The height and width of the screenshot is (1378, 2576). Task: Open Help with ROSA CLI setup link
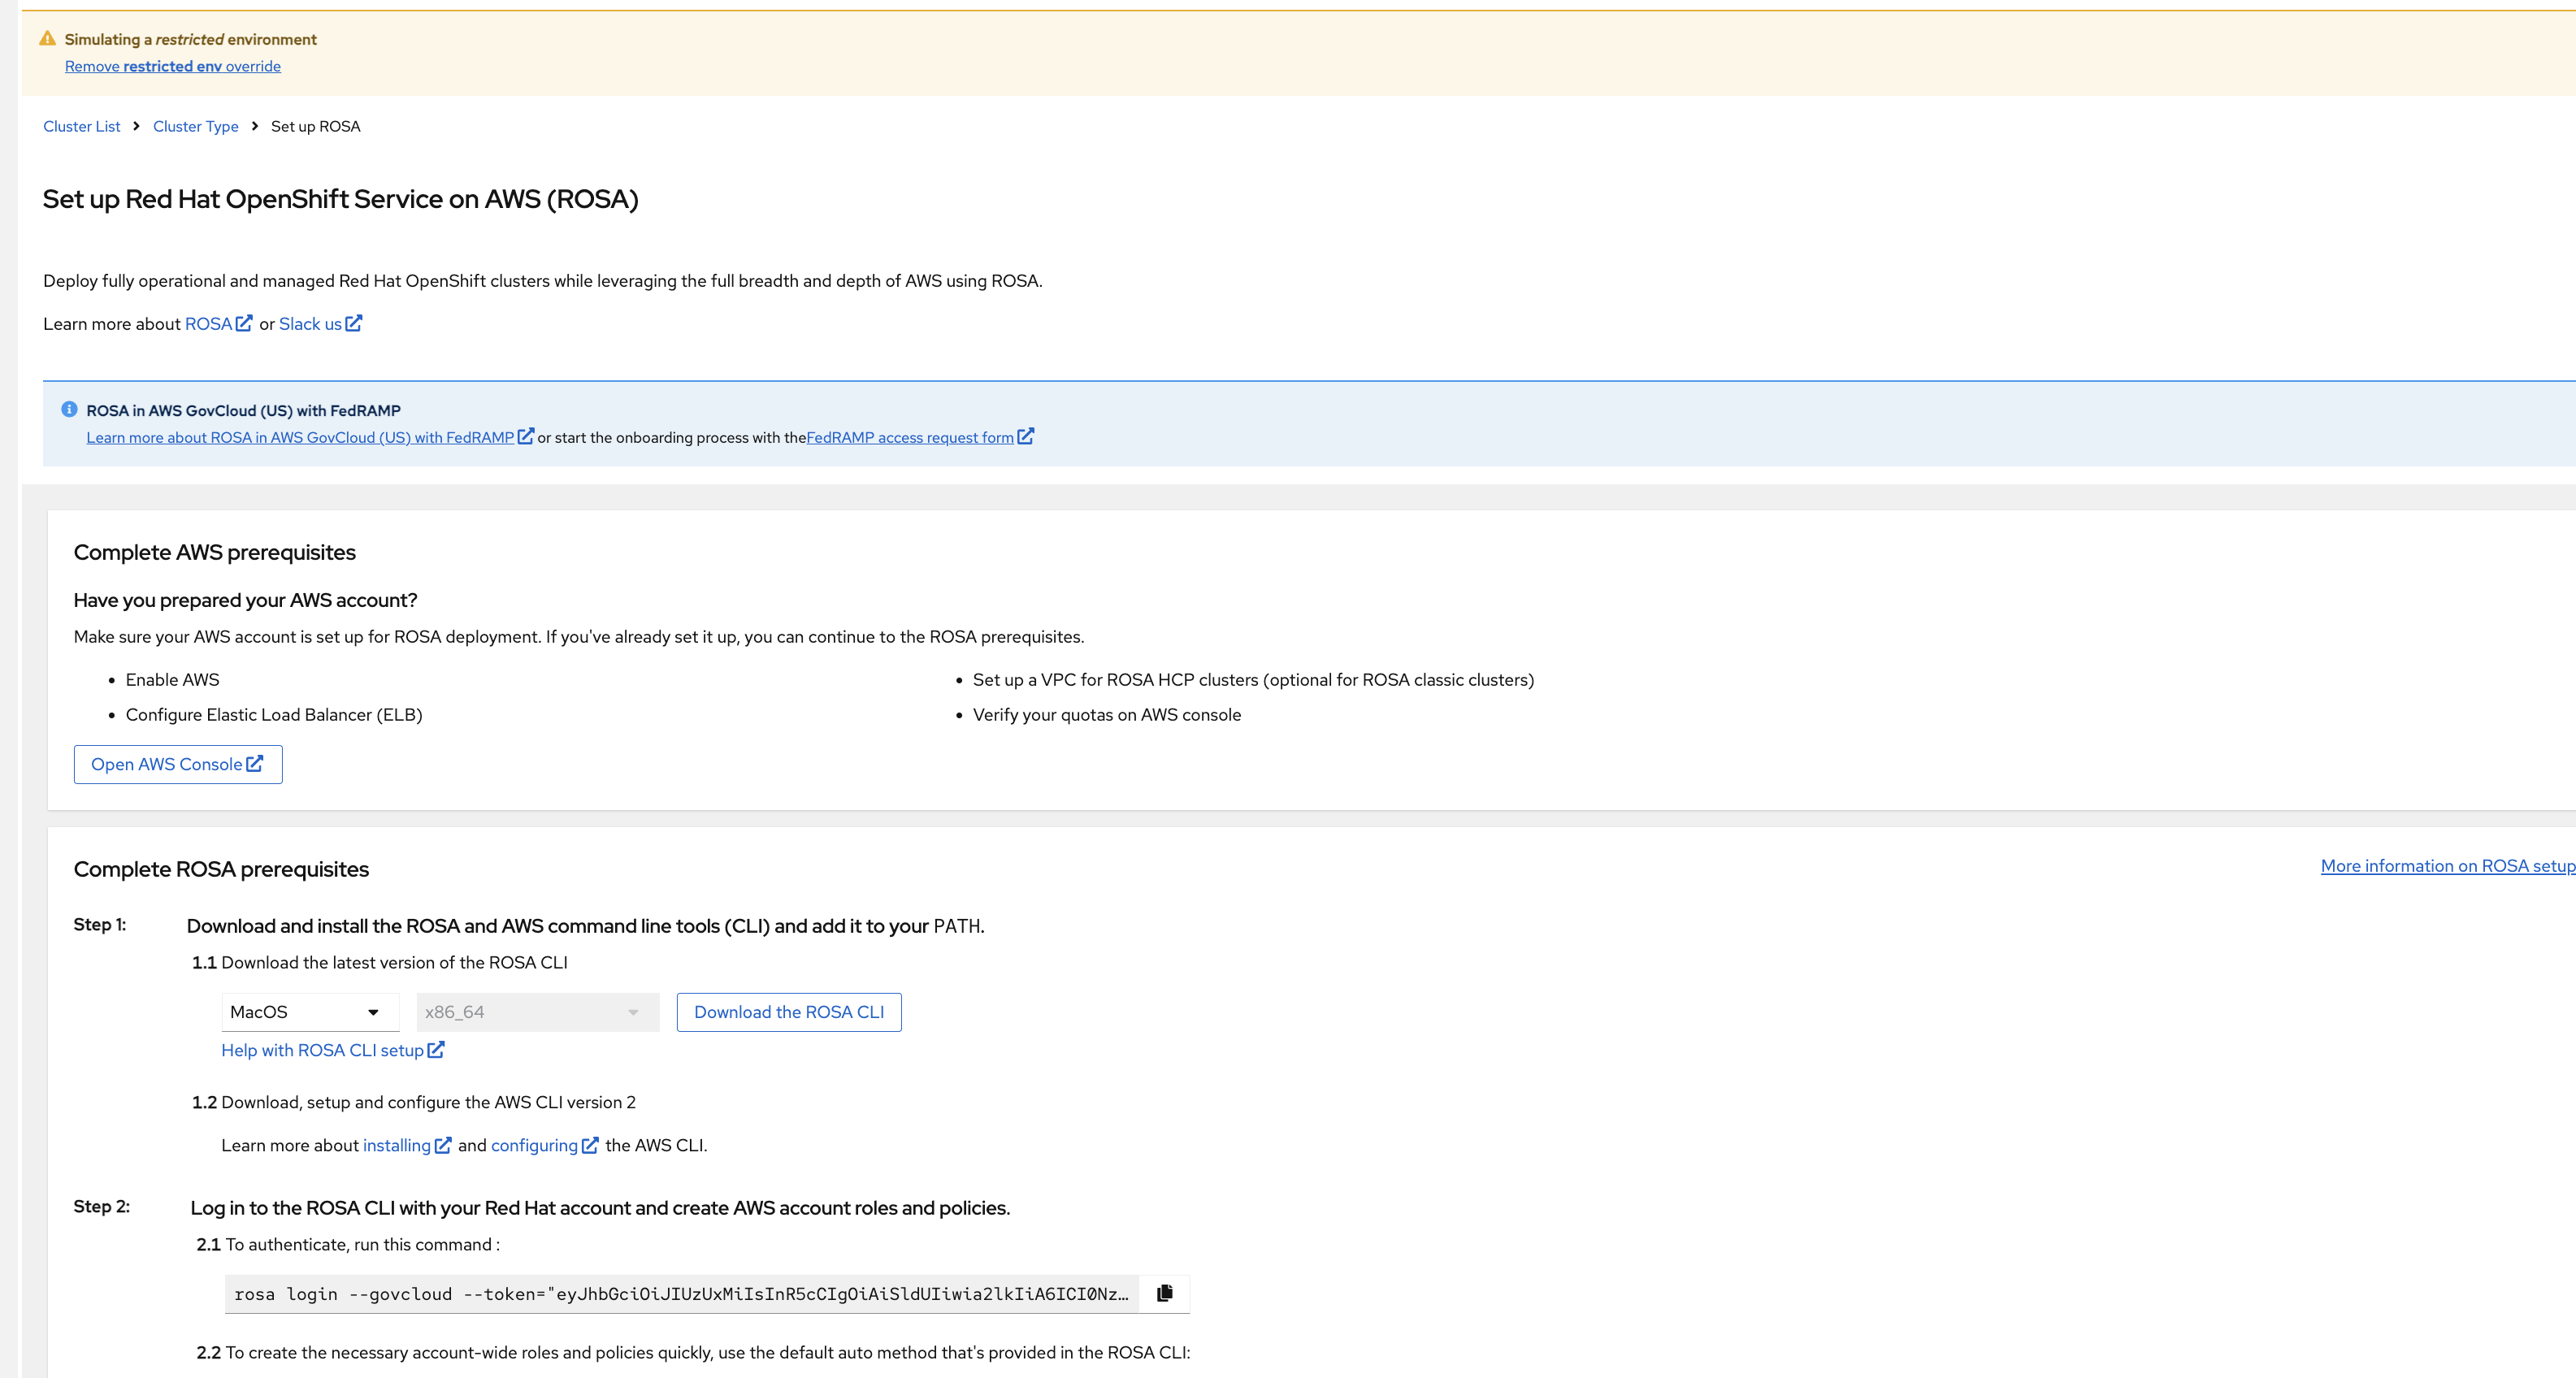pyautogui.click(x=322, y=1050)
